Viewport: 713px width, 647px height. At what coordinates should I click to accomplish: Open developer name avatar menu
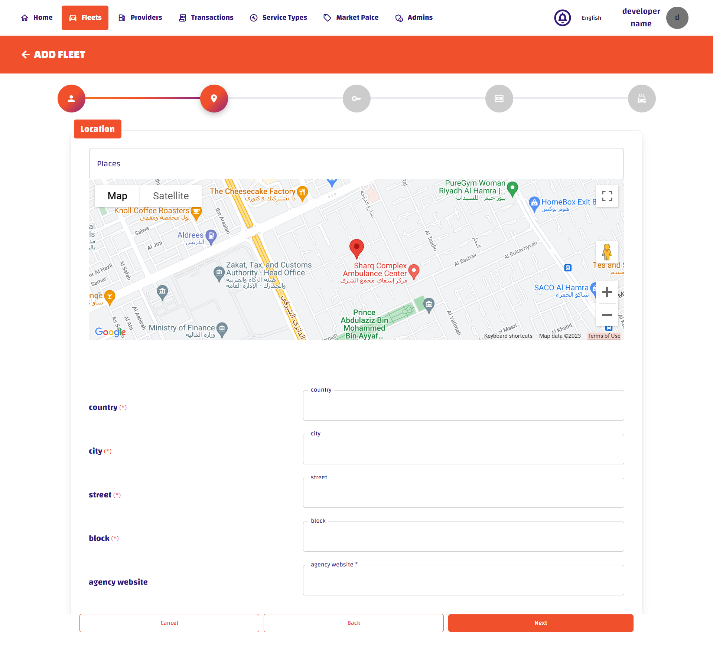[x=677, y=18]
